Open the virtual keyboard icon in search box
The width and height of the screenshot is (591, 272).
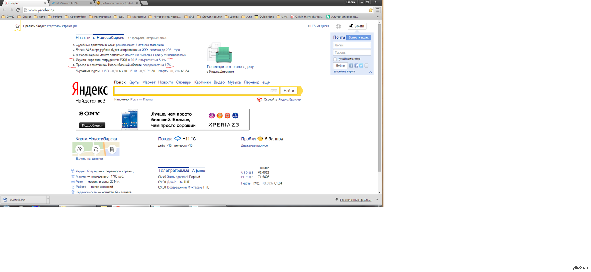click(x=274, y=91)
